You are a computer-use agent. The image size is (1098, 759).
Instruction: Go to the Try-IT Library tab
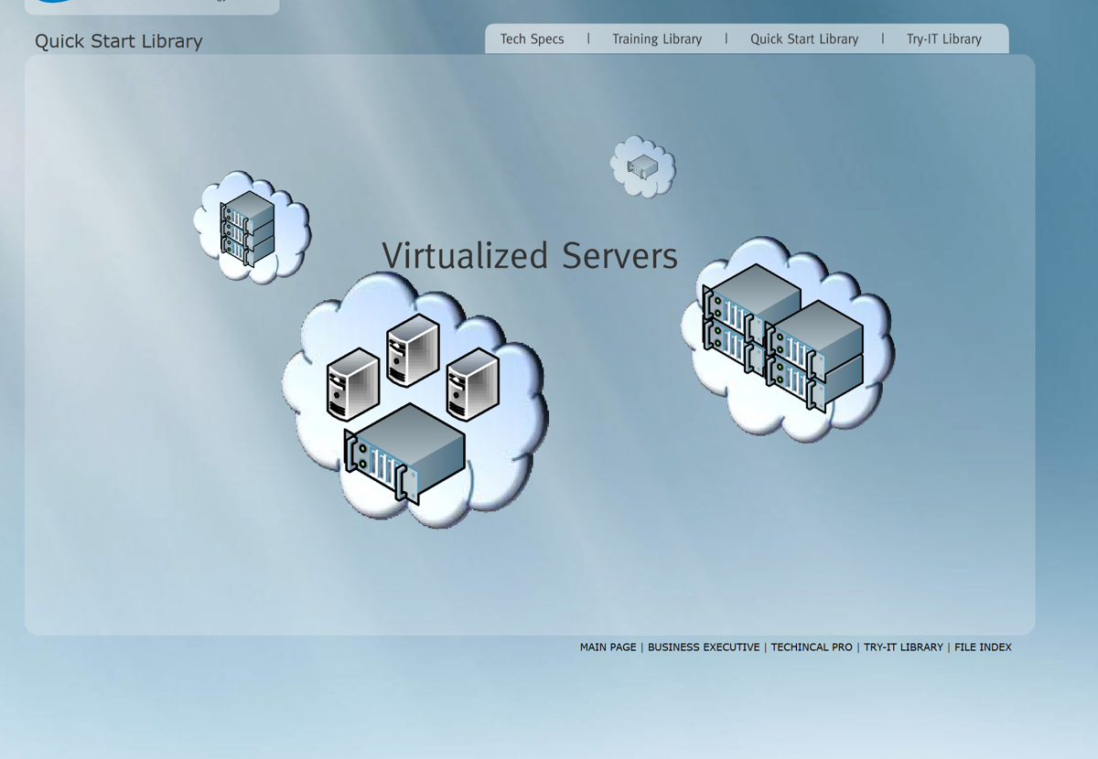(943, 39)
